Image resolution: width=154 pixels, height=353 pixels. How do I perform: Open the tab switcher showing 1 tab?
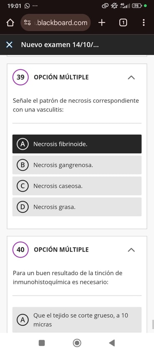[123, 22]
